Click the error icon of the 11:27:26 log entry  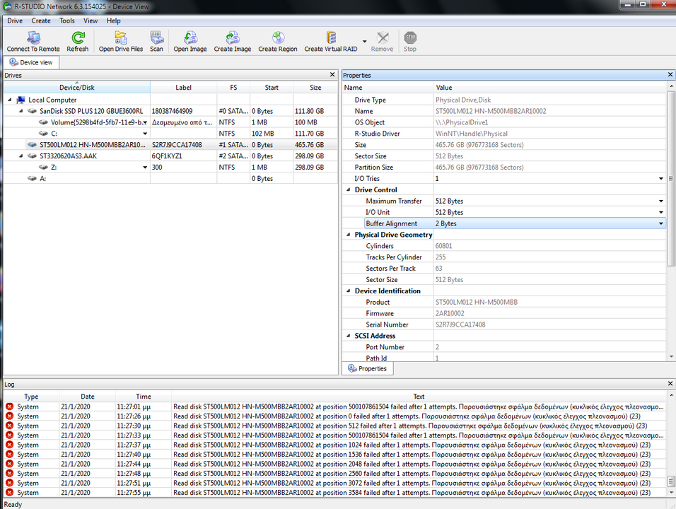pos(9,416)
